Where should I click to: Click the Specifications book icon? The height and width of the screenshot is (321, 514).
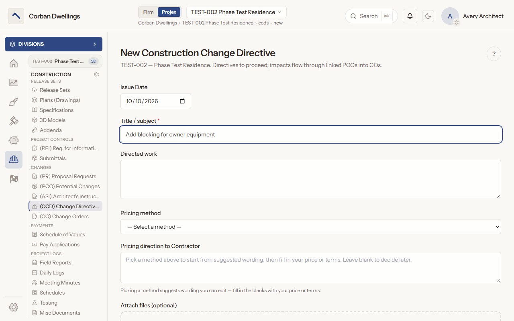point(35,110)
